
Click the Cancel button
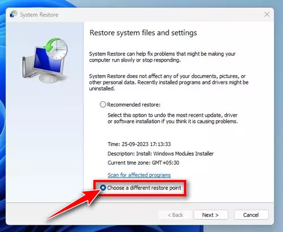(x=251, y=215)
